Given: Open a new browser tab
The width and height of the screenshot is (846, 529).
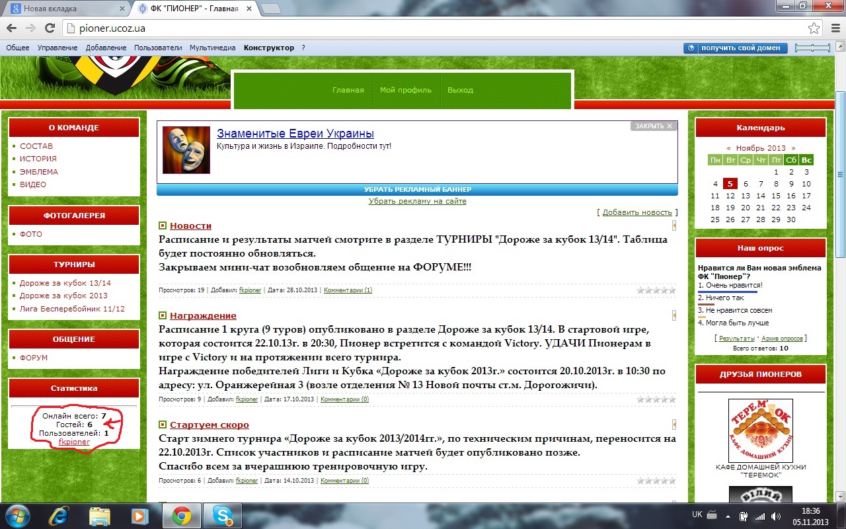Looking at the screenshot, I should [271, 9].
